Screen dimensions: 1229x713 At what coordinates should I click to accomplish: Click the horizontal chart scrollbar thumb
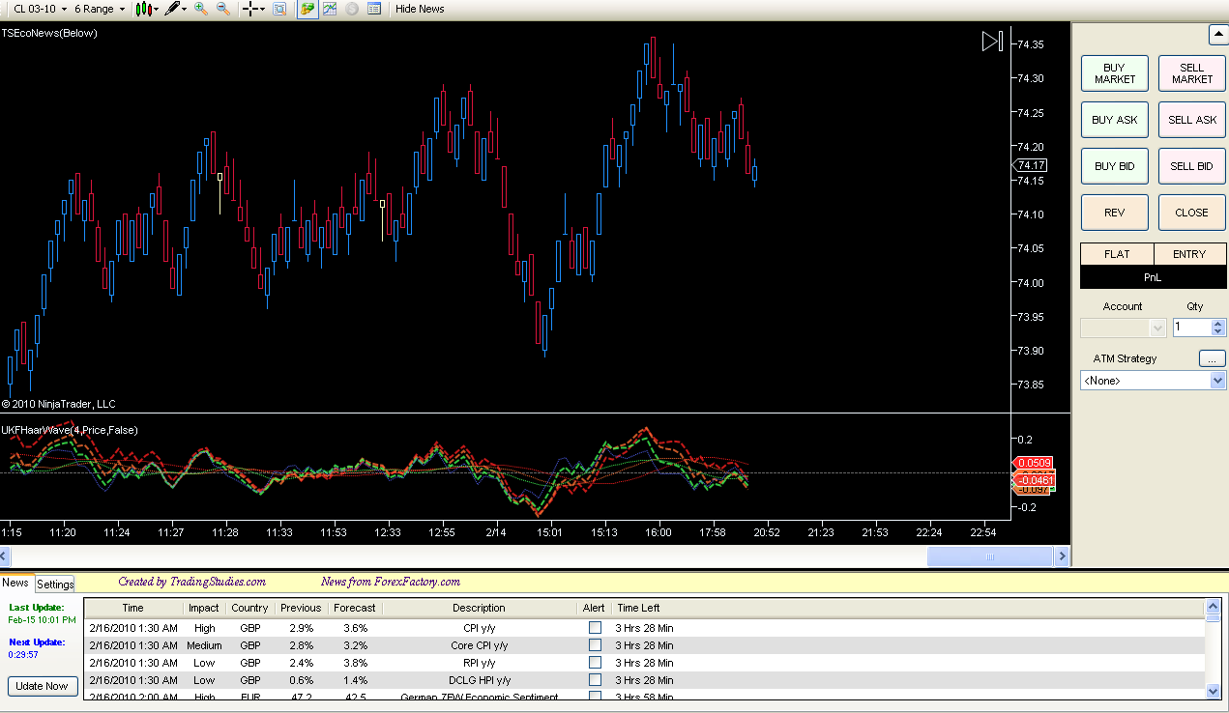[989, 556]
